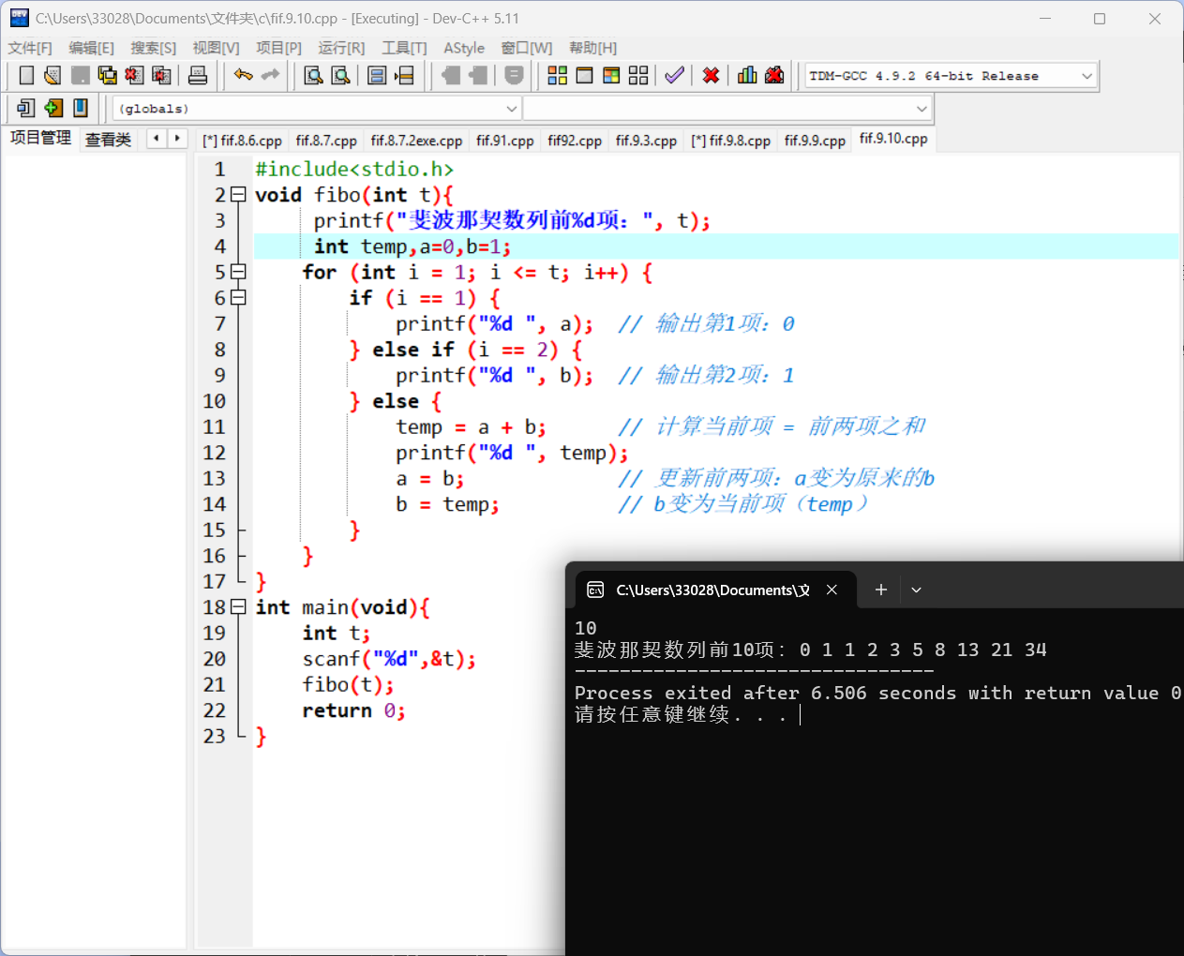Open the 视图[V] menu

[x=216, y=48]
